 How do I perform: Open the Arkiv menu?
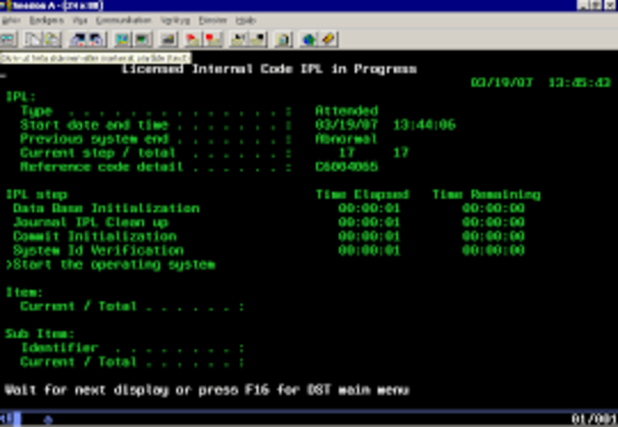click(x=11, y=20)
